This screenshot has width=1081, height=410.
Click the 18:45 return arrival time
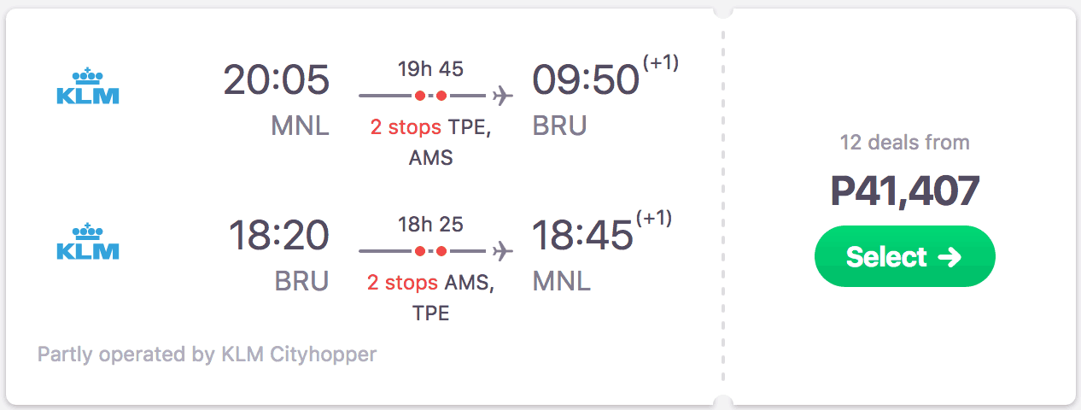582,237
